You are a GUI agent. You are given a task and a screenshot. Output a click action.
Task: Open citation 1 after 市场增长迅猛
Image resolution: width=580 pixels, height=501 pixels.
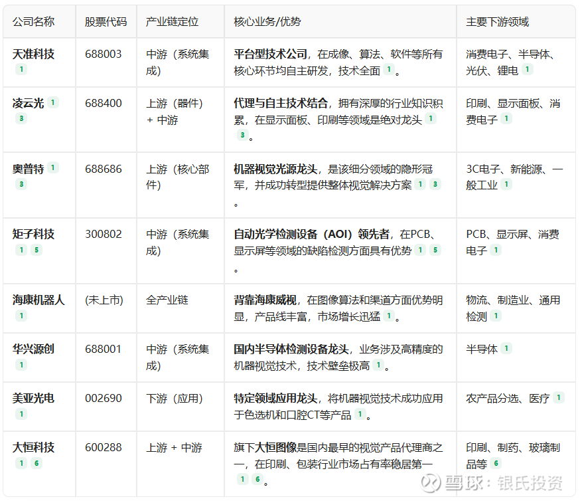click(389, 316)
